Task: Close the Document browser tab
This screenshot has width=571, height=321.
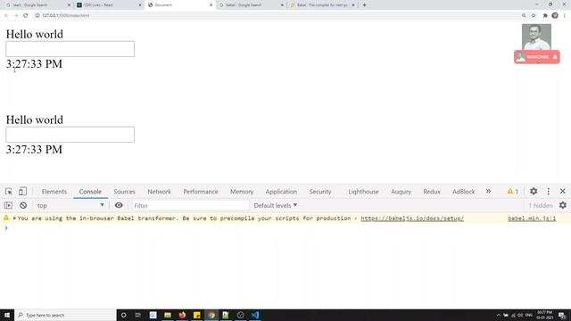Action: click(211, 5)
